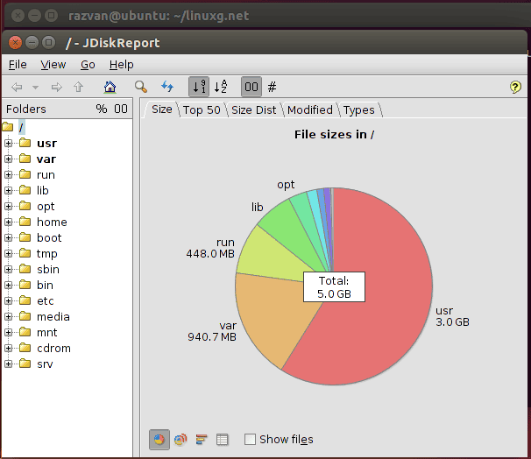Open the scan file tree magnifier

tap(140, 87)
